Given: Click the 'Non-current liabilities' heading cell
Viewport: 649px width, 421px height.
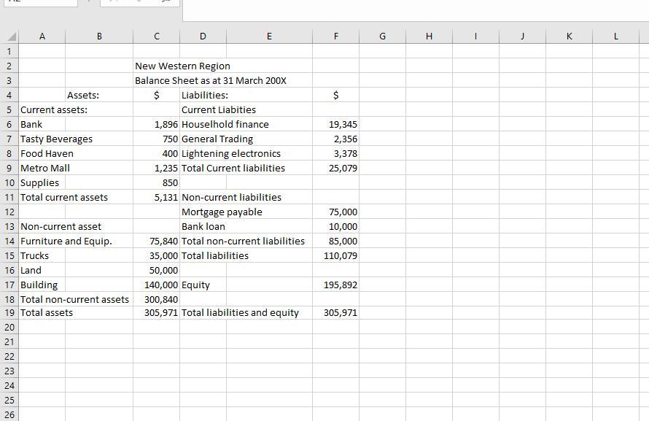Looking at the screenshot, I should (203, 198).
